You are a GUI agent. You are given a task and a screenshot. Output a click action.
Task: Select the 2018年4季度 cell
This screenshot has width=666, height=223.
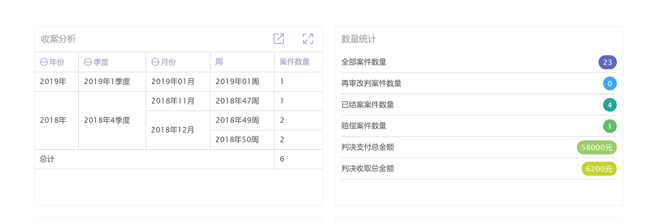[x=112, y=121]
